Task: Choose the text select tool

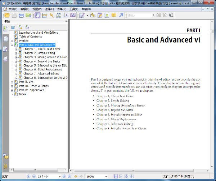Action: pyautogui.click(x=66, y=15)
